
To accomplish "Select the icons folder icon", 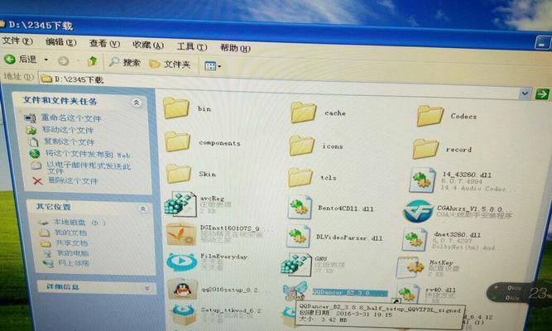I will coord(302,146).
